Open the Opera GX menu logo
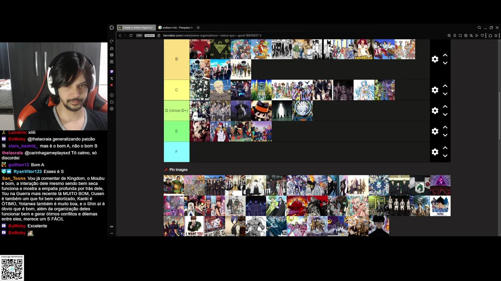The width and height of the screenshot is (501, 281). 112,28
